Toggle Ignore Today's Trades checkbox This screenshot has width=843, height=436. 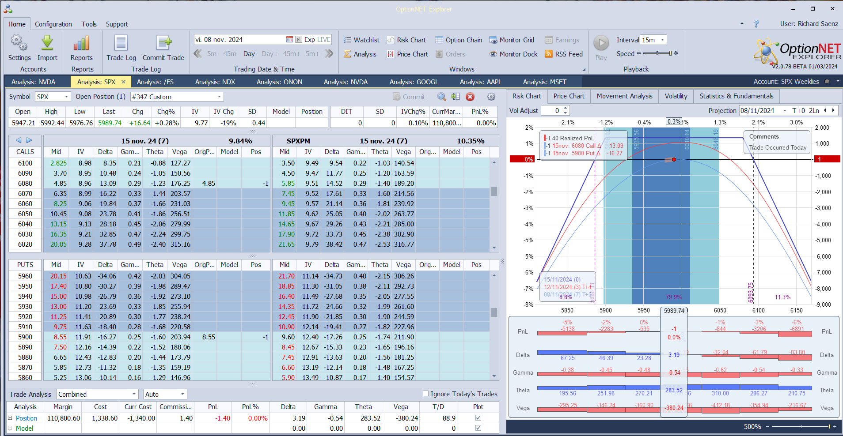425,394
